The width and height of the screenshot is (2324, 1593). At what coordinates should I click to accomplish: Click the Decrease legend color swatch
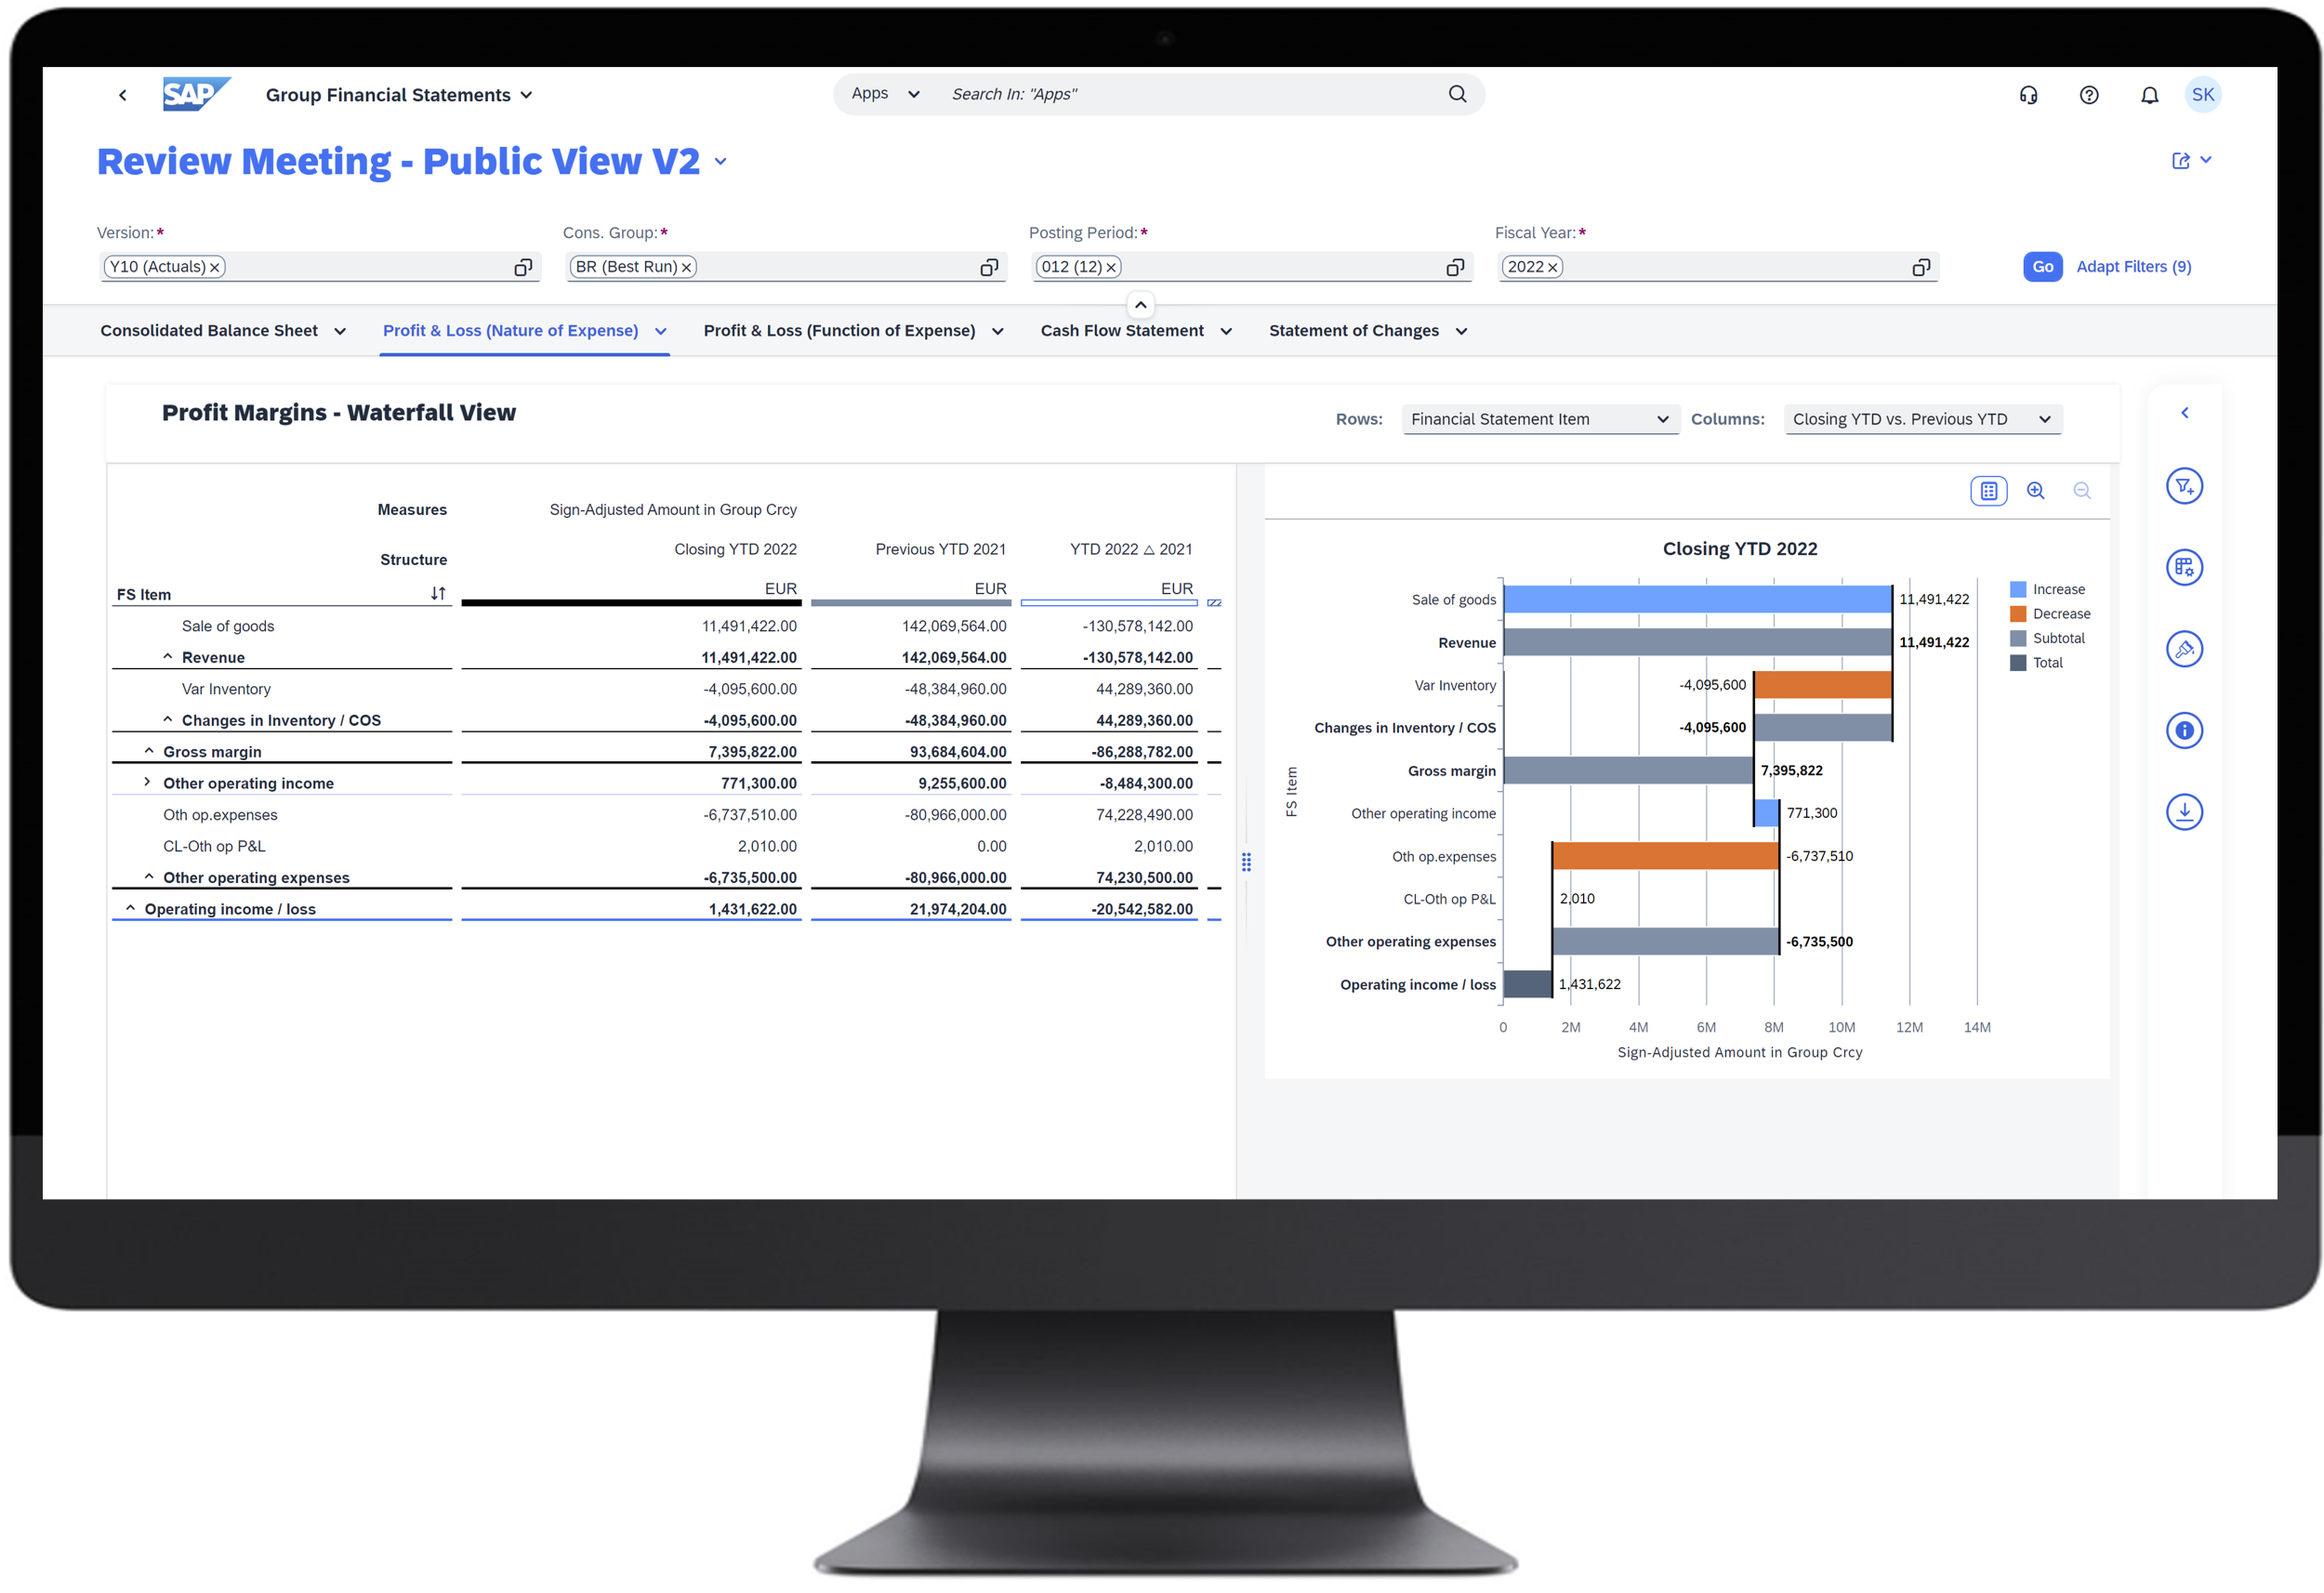2018,614
